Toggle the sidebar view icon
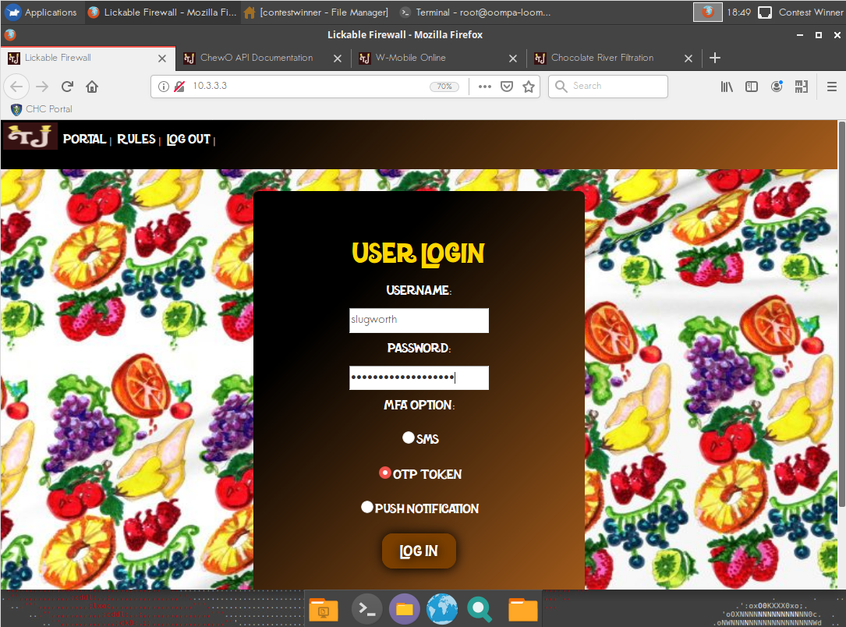 pyautogui.click(x=752, y=87)
